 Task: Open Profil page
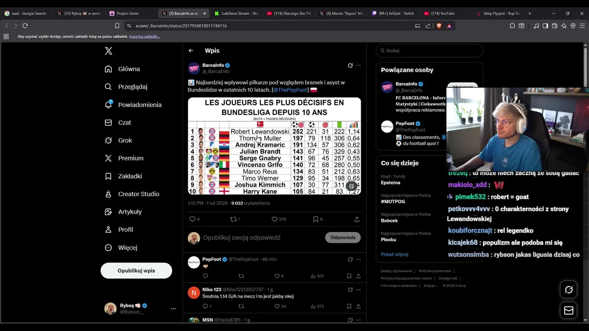[x=119, y=229]
